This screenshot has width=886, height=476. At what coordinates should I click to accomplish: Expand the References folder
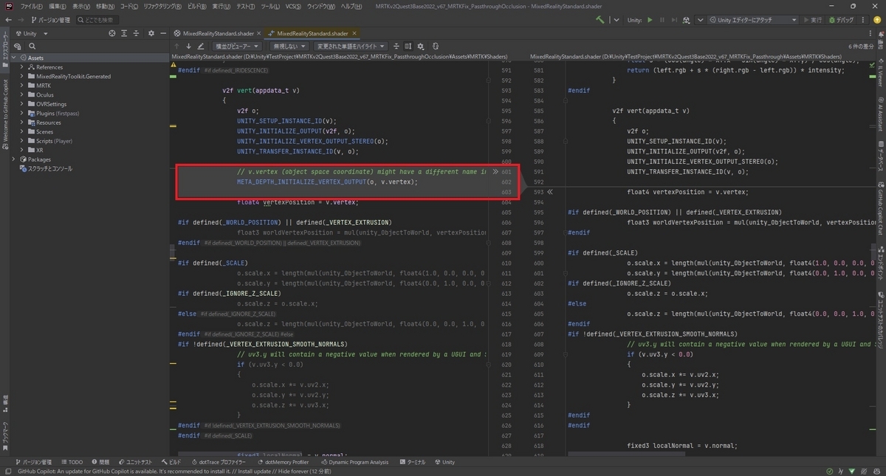click(x=23, y=66)
